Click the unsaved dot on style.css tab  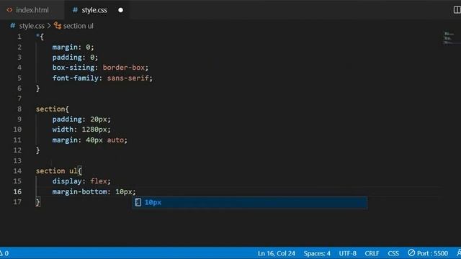(120, 10)
